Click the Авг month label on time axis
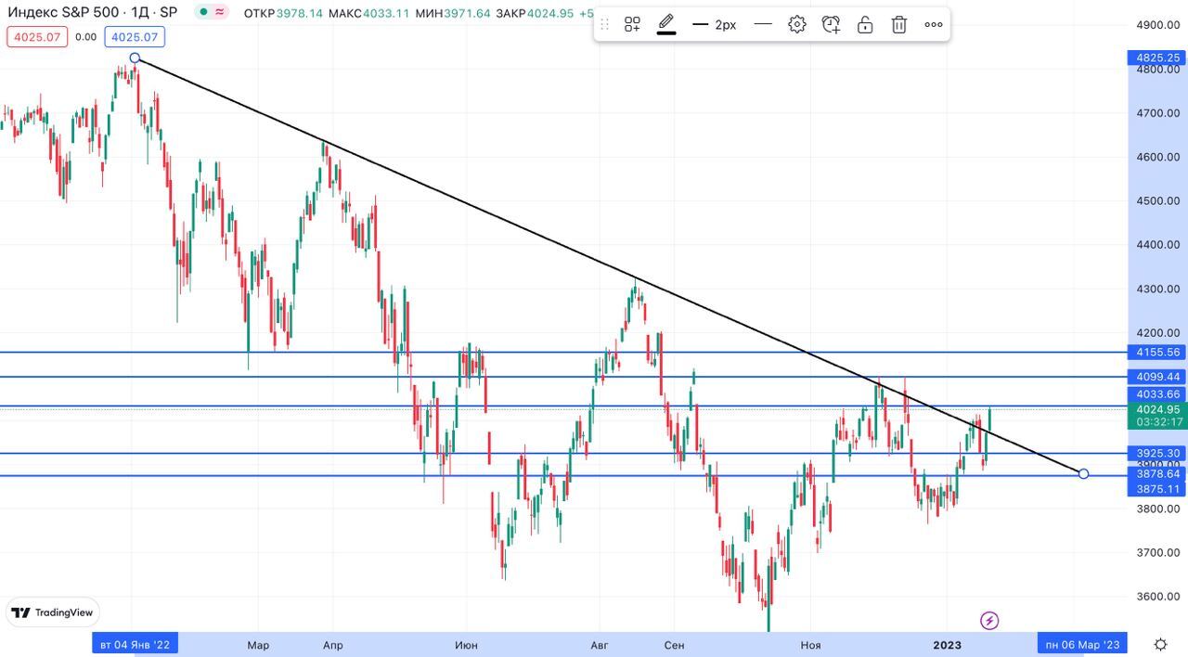The width and height of the screenshot is (1188, 657). tap(600, 645)
